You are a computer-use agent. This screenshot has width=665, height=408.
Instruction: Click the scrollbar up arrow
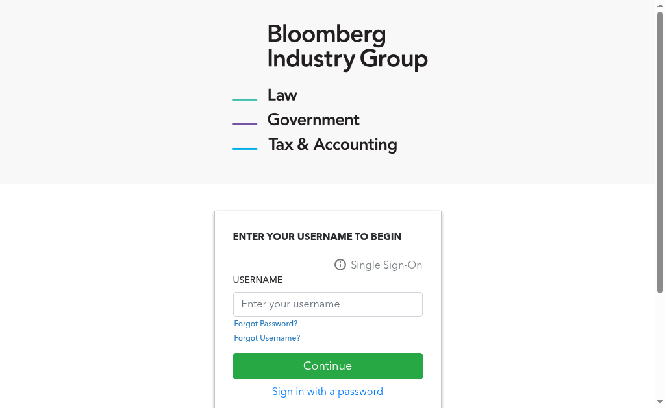pos(660,5)
